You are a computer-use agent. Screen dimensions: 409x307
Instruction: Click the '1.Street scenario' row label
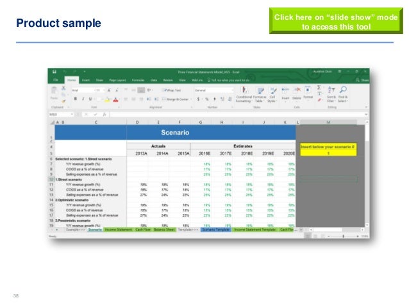pyautogui.click(x=69, y=179)
